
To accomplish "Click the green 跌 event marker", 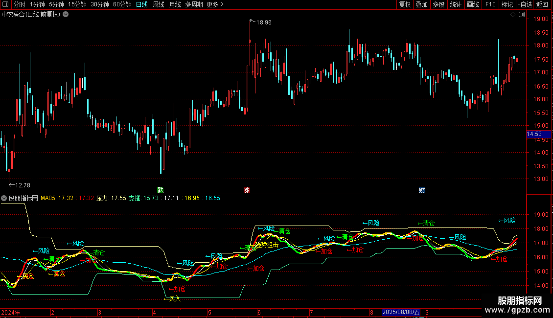I will 160,190.
